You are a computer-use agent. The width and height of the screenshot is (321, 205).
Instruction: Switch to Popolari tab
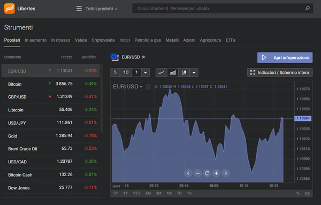12,40
